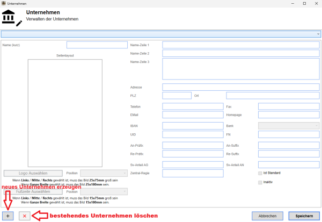Screen dimensions: 322x222
Task: Click the IBAN input field
Action: click(193, 126)
